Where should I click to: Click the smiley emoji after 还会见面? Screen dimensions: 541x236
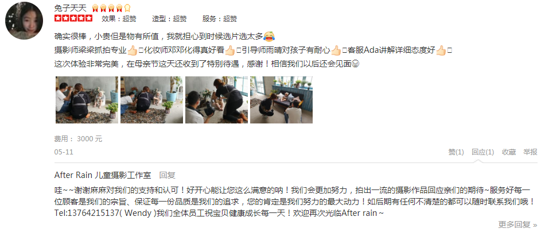(x=355, y=64)
